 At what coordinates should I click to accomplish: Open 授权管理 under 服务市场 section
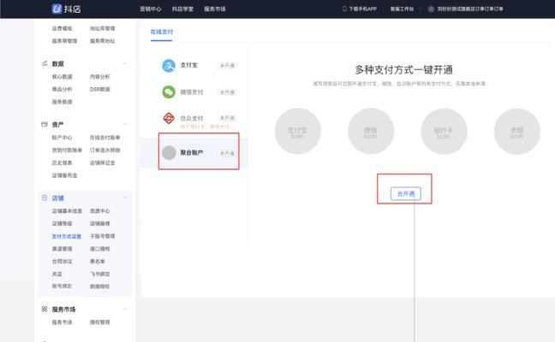[100, 322]
